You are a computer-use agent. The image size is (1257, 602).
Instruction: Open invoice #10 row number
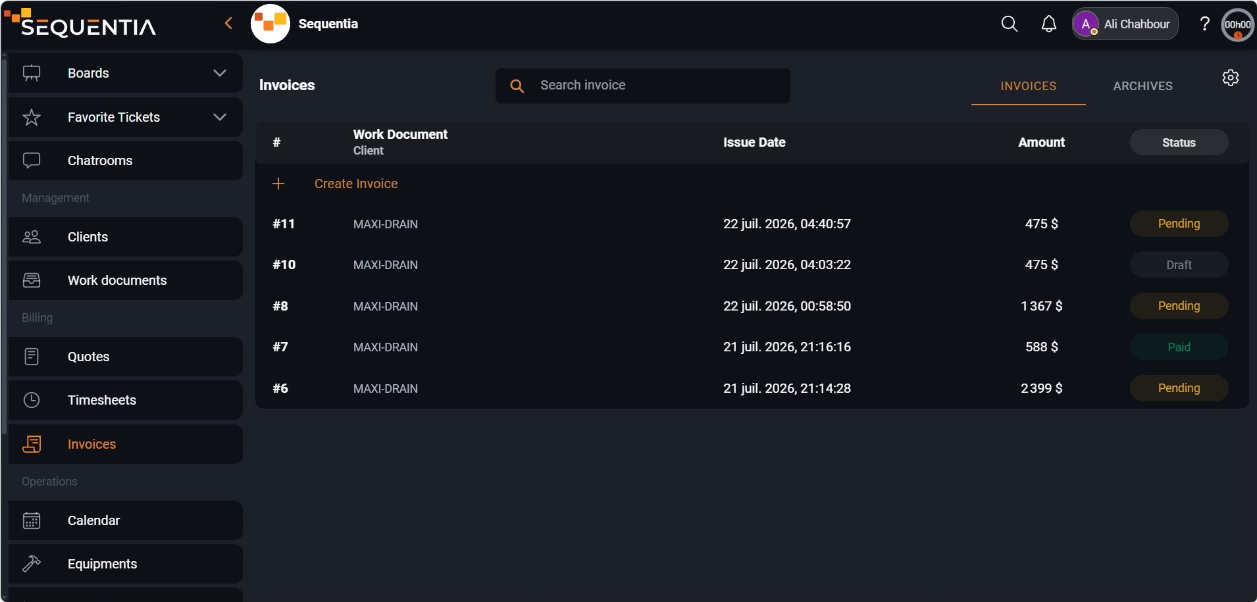click(284, 264)
